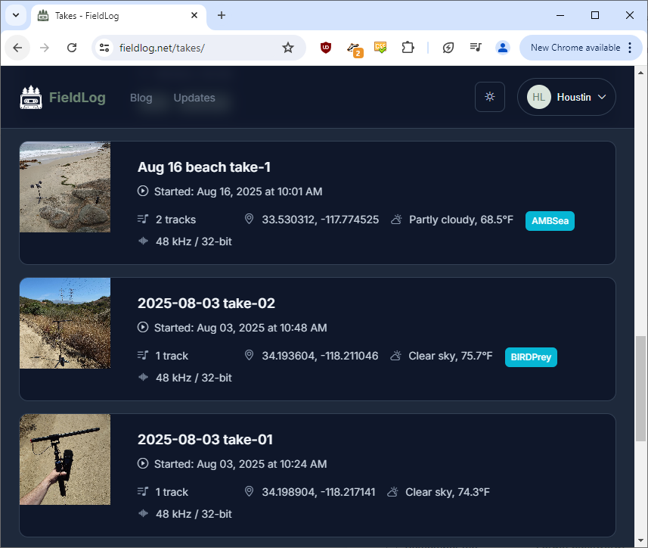The image size is (648, 548).
Task: Open the CSS validator extension icon
Action: (x=380, y=48)
